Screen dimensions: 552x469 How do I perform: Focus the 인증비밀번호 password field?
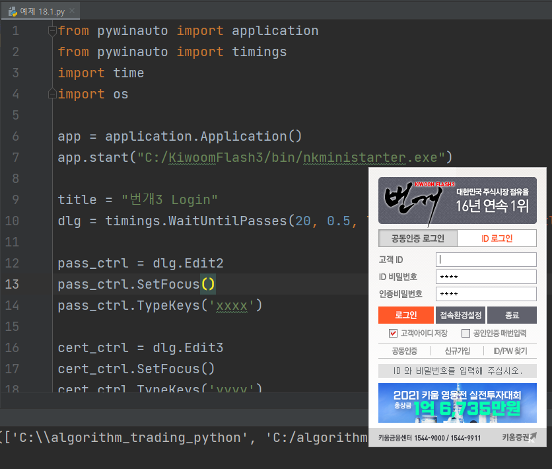[x=486, y=294]
